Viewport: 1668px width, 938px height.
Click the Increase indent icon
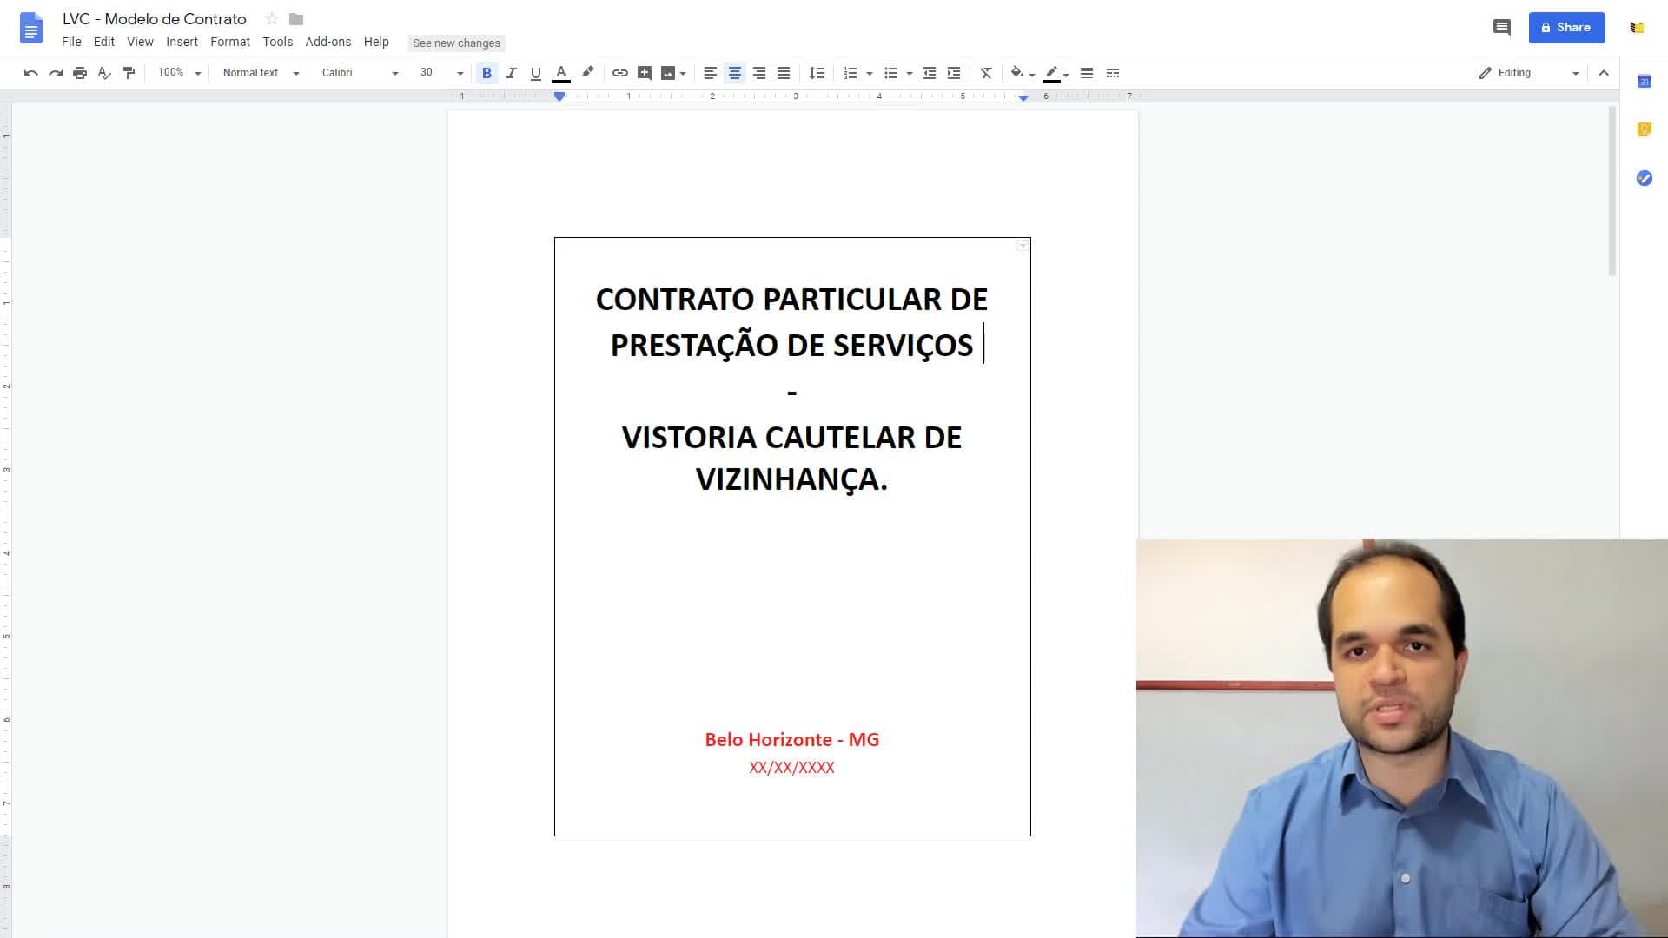pos(954,73)
